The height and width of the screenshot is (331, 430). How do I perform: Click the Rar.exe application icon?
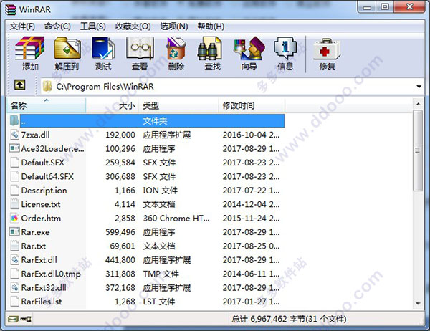coord(14,231)
